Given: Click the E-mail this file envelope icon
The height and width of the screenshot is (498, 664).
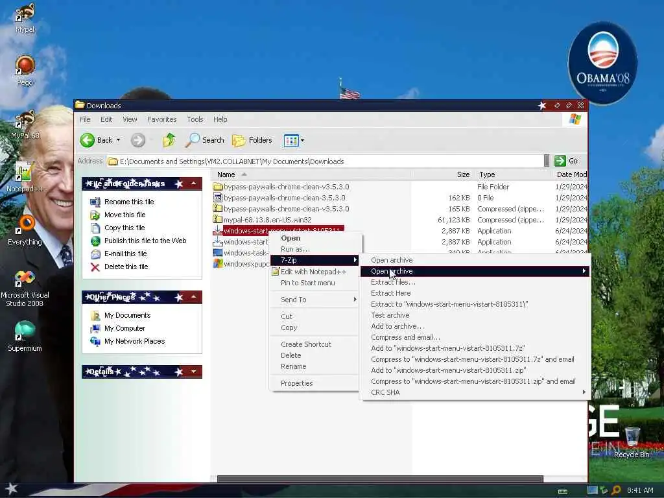Looking at the screenshot, I should [95, 254].
